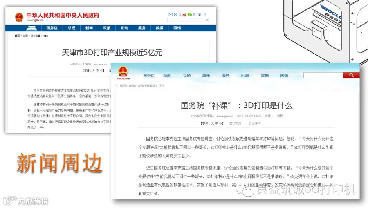The image size is (368, 208).
Task: Click the 字体 size options on the back page
Action: (x=93, y=70)
